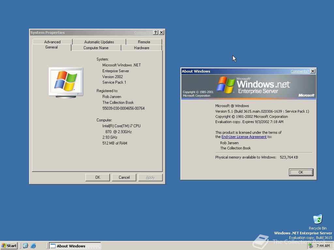
Task: Click 'Rob Jansen' in System Properties
Action: (x=112, y=96)
